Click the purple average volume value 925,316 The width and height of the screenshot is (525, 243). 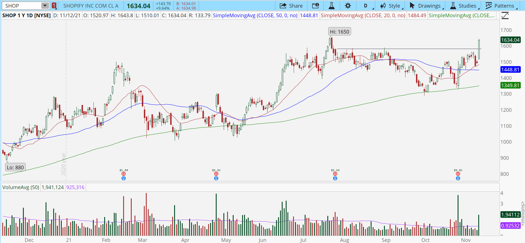(75, 187)
